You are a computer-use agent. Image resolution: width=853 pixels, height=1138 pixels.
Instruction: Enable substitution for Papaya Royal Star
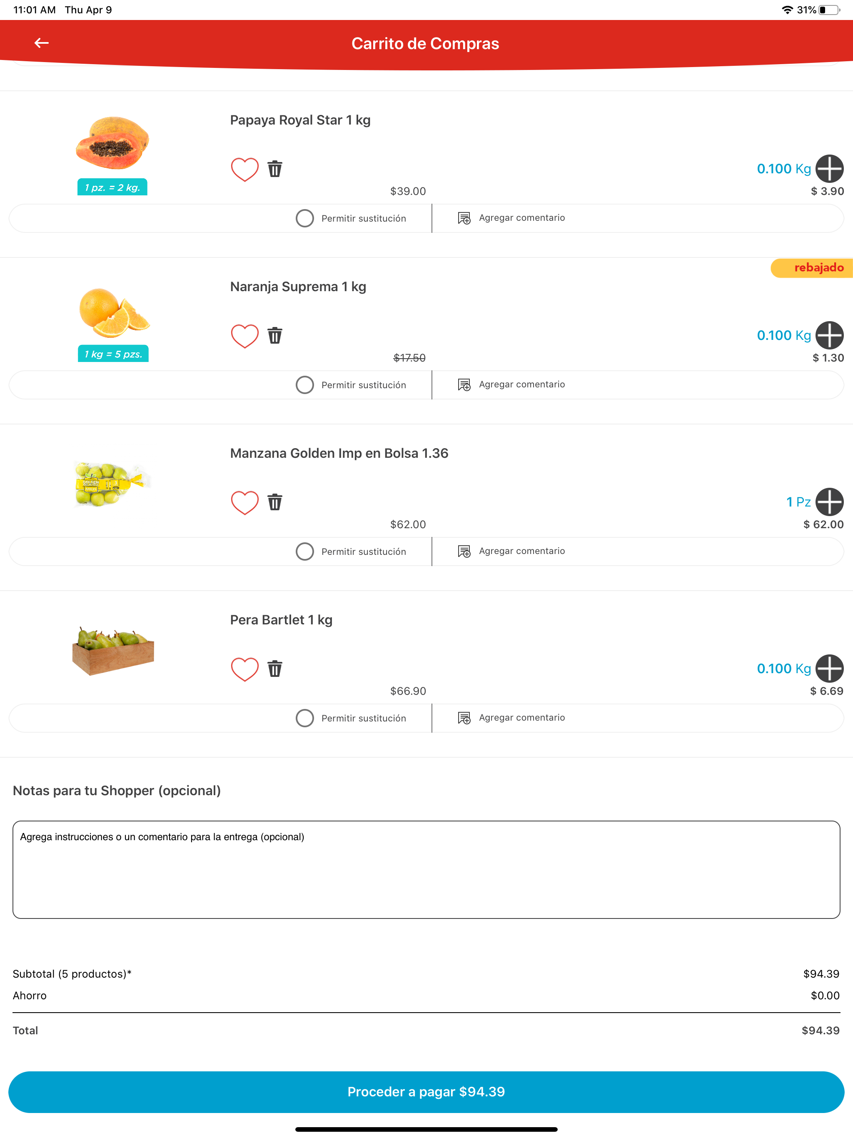coord(304,218)
